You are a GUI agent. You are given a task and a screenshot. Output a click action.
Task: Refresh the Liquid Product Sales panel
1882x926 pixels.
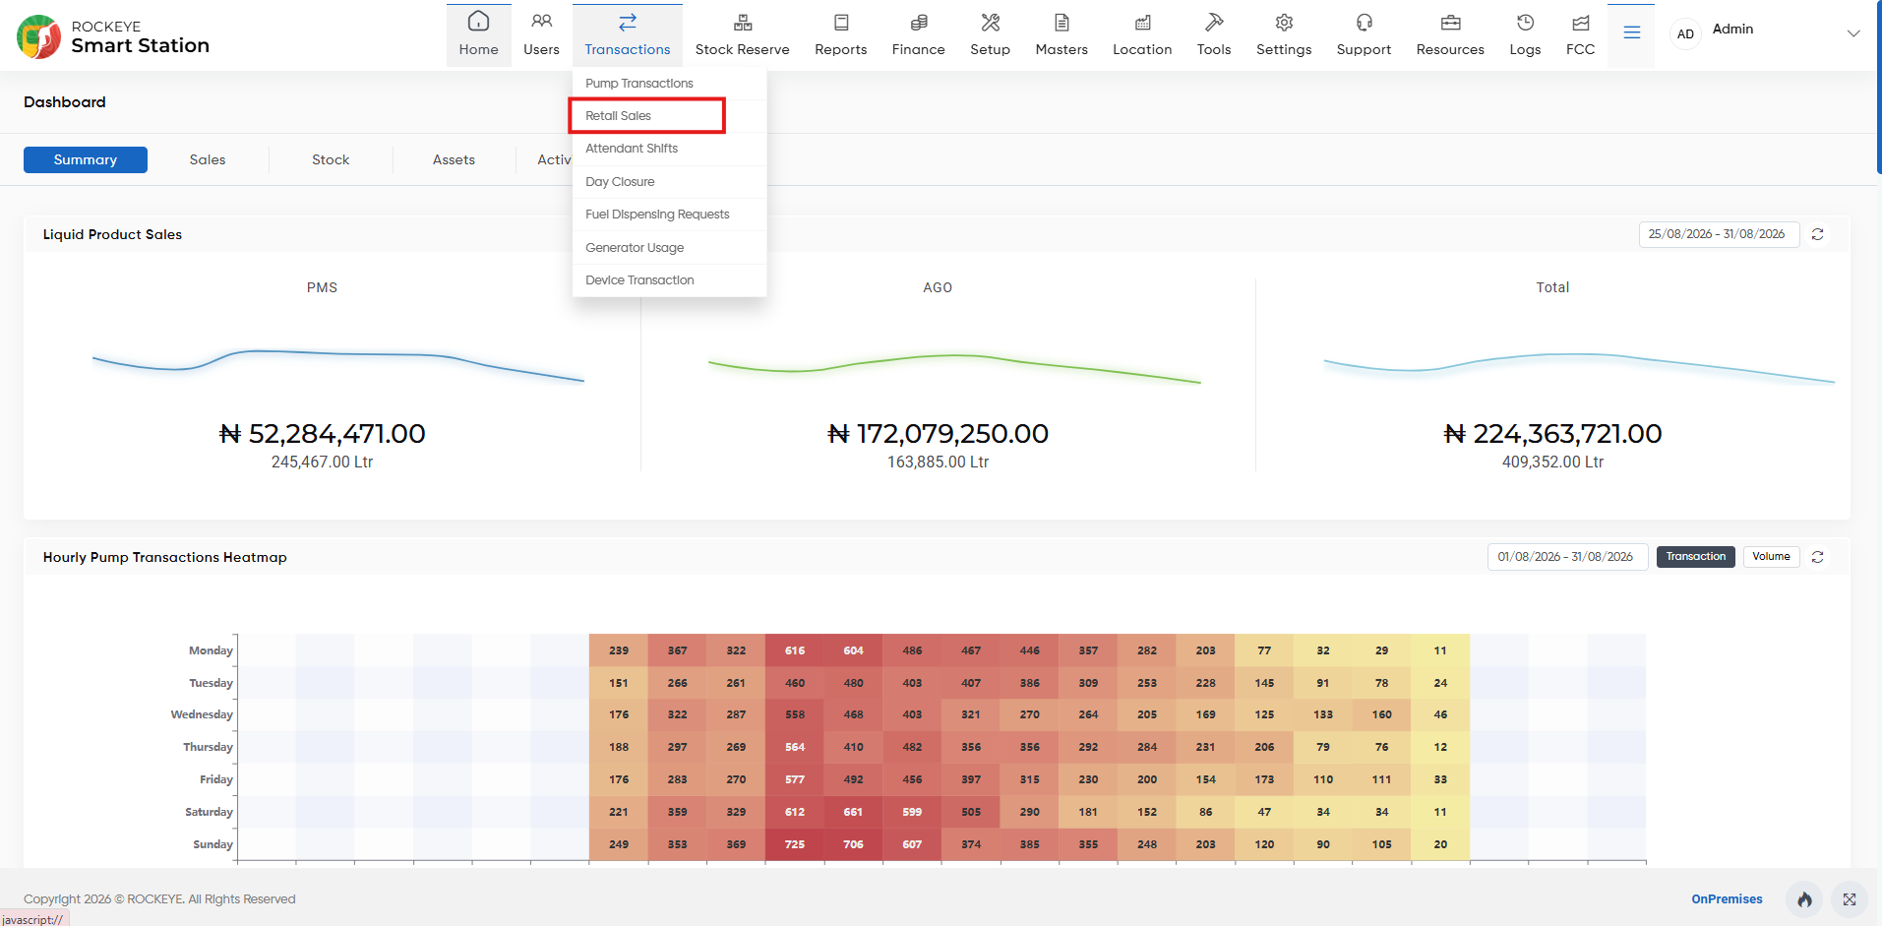(1818, 234)
